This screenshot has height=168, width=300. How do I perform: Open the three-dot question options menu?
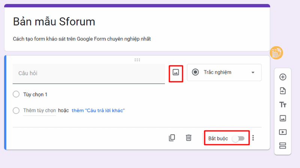pyautogui.click(x=253, y=138)
